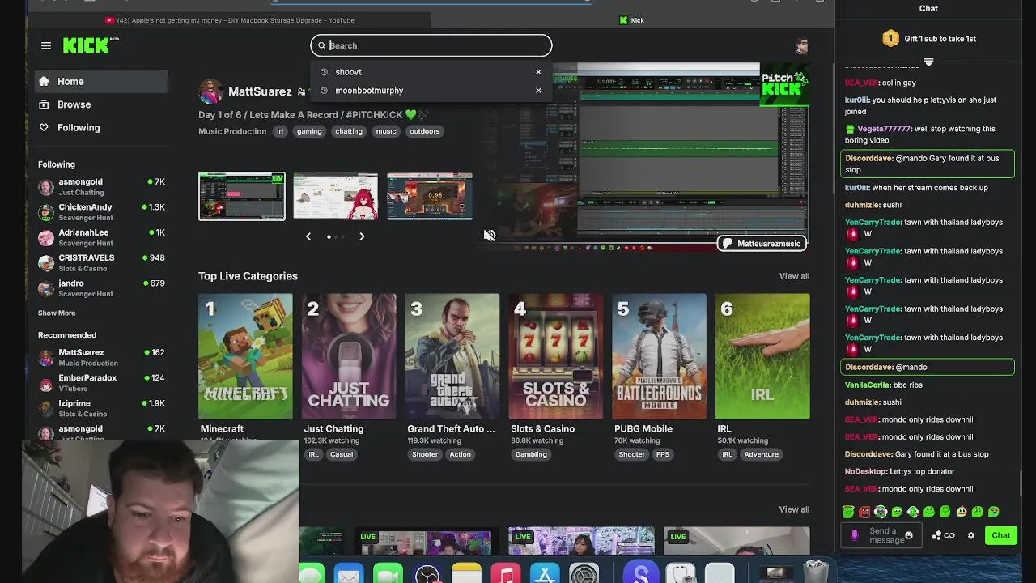Select third carousel thumbnail showing 0.95
Viewport: 1036px width, 583px height.
[x=430, y=196]
